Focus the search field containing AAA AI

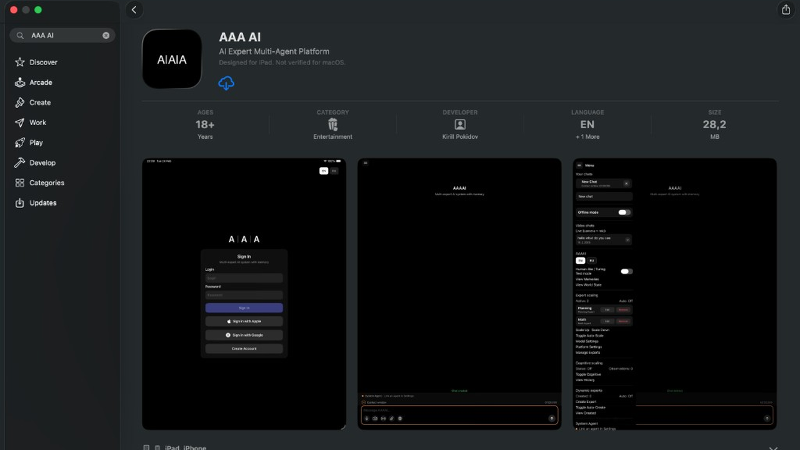click(62, 36)
